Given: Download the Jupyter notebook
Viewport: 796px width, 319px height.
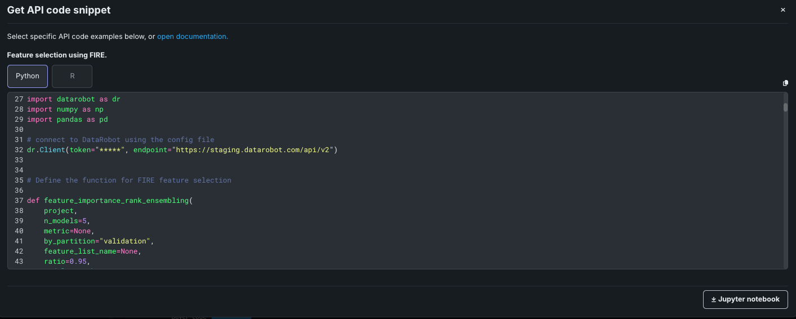Looking at the screenshot, I should 745,299.
